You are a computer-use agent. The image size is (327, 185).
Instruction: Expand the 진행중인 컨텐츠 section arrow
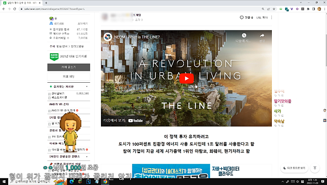pyautogui.click(x=87, y=156)
